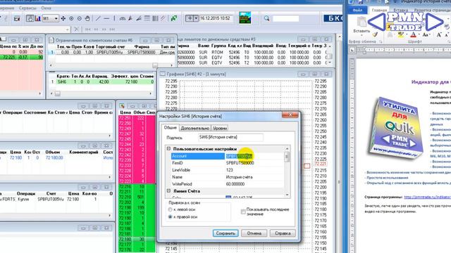Screen dimensions: 451x253
Task: Select the Name property row
Action: pyautogui.click(x=227, y=177)
